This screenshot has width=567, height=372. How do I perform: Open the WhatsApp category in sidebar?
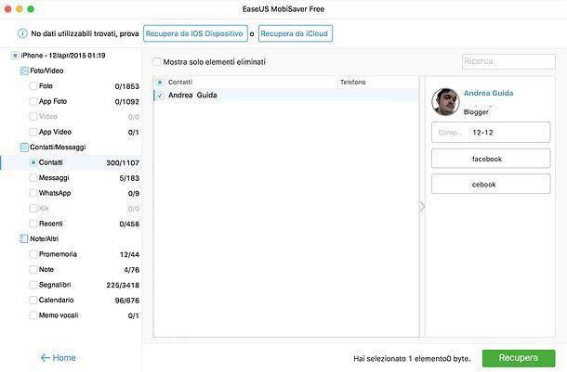coord(55,193)
